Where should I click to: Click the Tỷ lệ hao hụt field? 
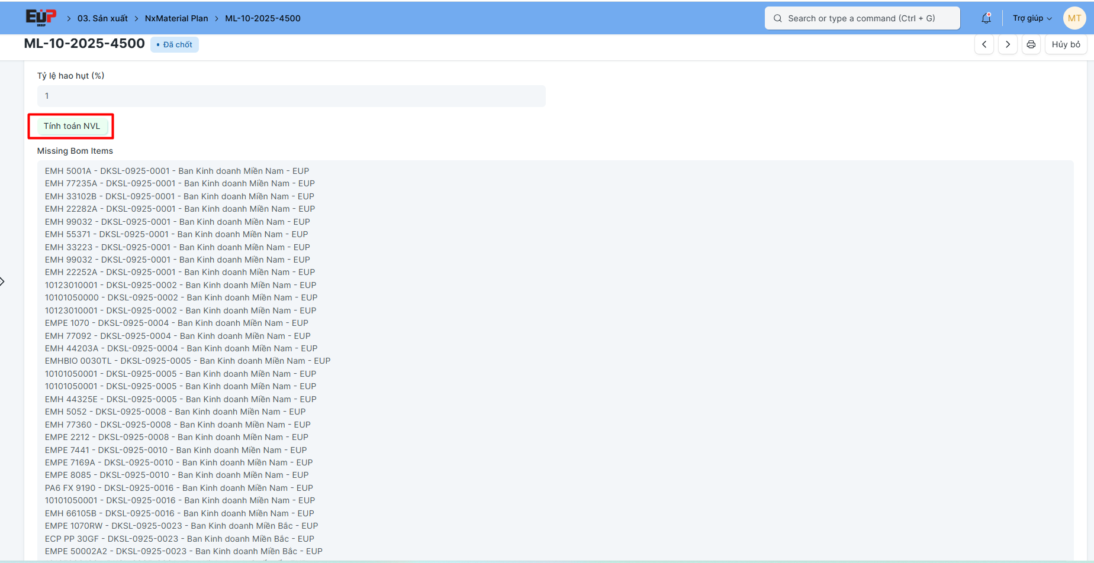click(291, 96)
